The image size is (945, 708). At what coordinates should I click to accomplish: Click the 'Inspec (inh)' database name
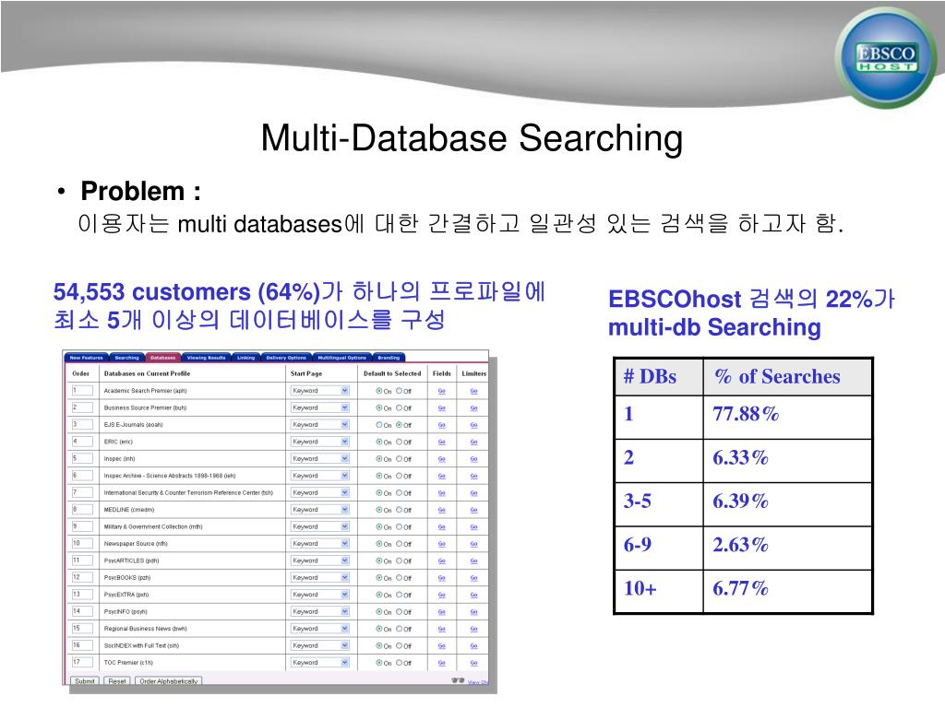coord(119,459)
